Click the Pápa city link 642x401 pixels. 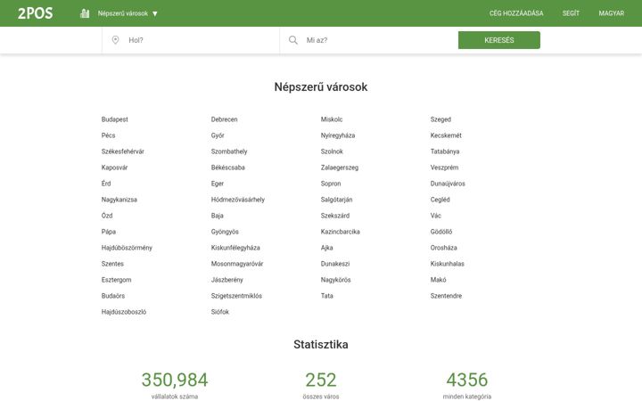click(109, 232)
